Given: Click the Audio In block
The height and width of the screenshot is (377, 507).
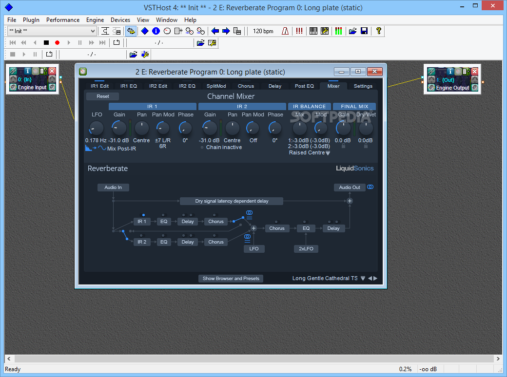Looking at the screenshot, I should (x=113, y=188).
